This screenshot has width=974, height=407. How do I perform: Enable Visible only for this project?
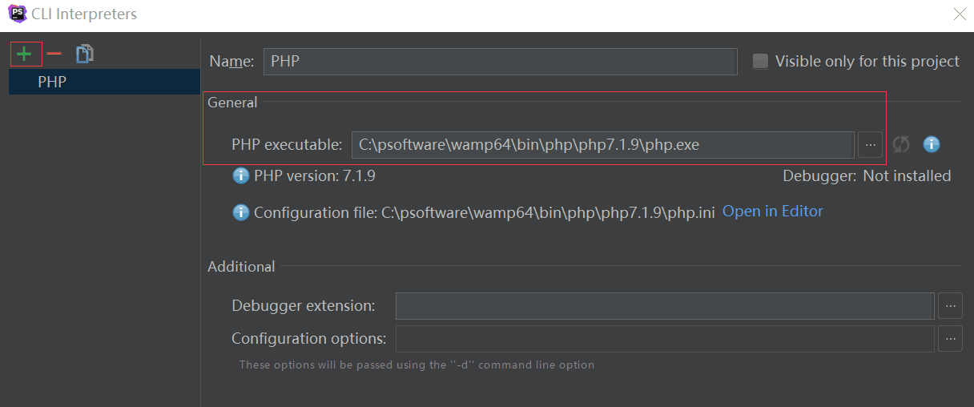tap(760, 62)
